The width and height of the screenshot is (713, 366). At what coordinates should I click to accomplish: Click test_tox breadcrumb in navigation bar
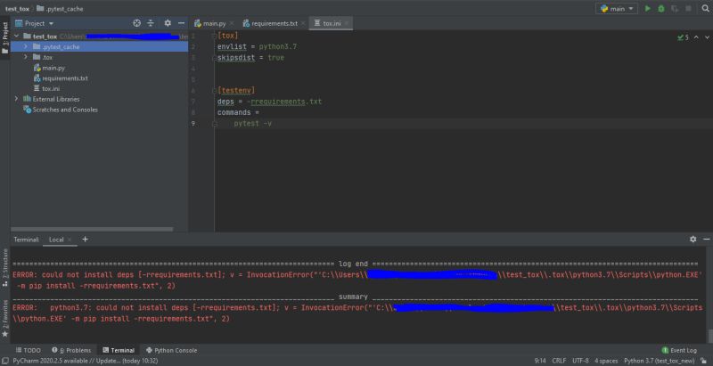(17, 9)
